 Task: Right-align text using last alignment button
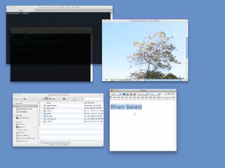[x=135, y=94]
